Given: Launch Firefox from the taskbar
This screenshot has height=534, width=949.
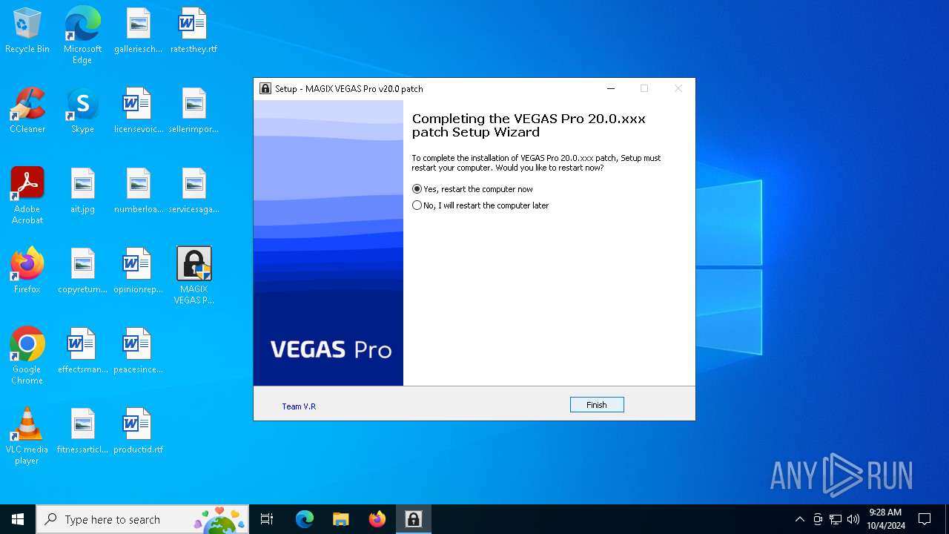Looking at the screenshot, I should 377,519.
